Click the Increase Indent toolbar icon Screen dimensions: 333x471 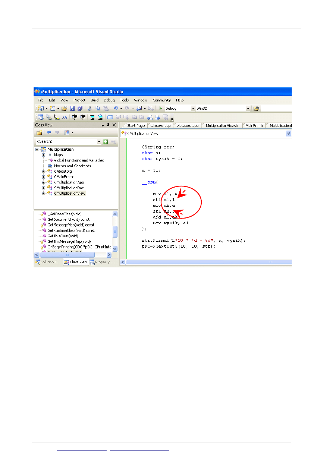[x=83, y=117]
